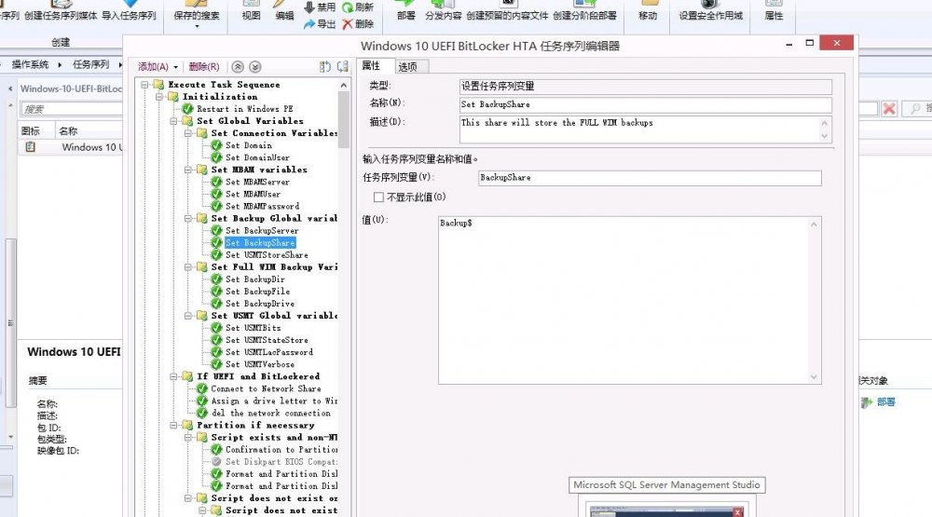Collapse the Set Connection Variables group
Image resolution: width=932 pixels, height=517 pixels.
tap(188, 133)
